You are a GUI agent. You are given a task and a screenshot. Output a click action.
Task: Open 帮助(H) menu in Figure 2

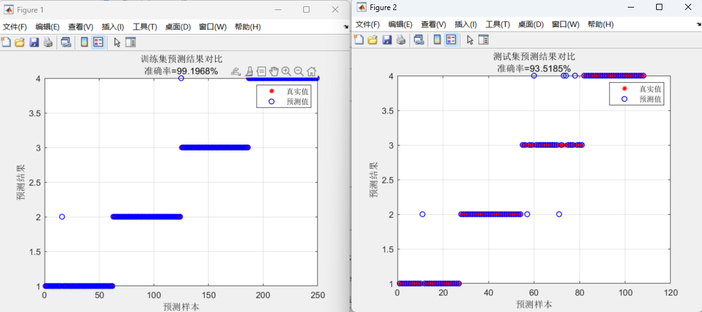(x=600, y=24)
